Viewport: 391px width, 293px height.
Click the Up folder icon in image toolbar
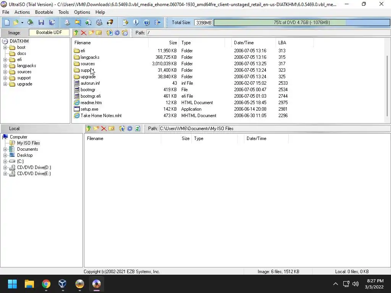point(76,33)
